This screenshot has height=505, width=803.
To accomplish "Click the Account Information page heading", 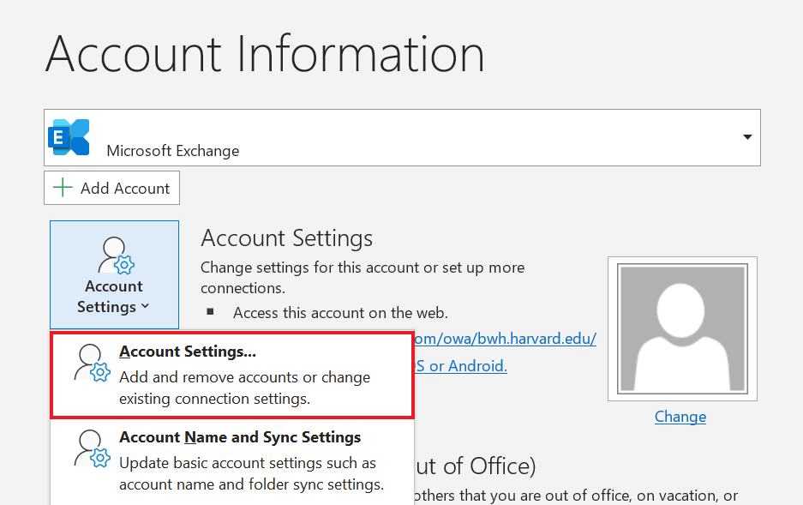I will pyautogui.click(x=266, y=54).
